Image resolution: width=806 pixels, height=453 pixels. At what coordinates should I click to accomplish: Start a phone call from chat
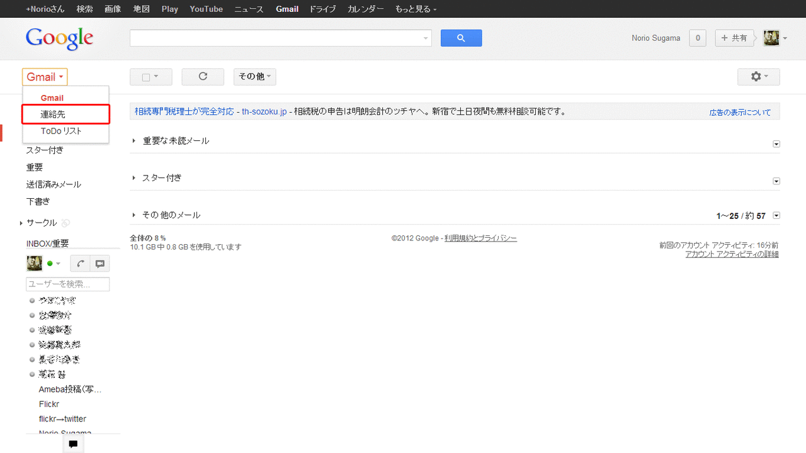(80, 264)
